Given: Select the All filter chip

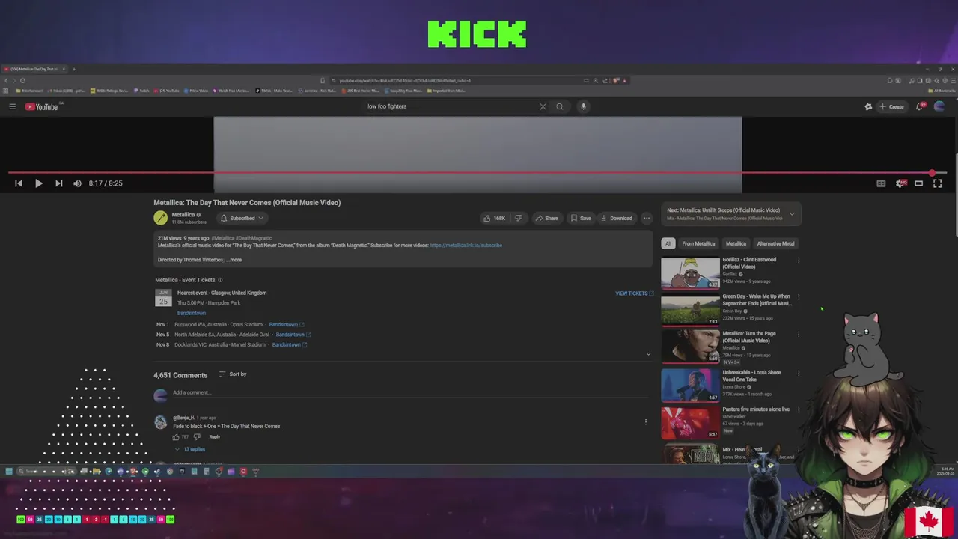Looking at the screenshot, I should pyautogui.click(x=668, y=243).
